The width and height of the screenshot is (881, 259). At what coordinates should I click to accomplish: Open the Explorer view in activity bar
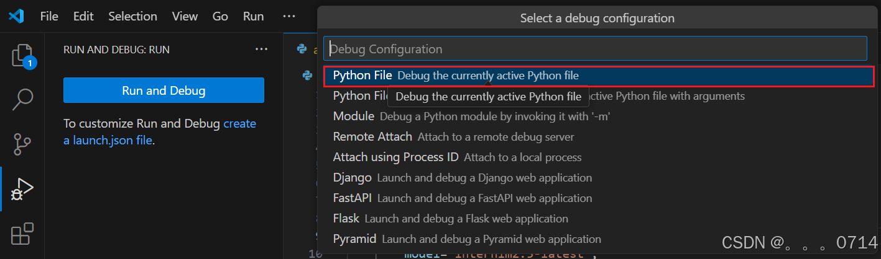22,56
